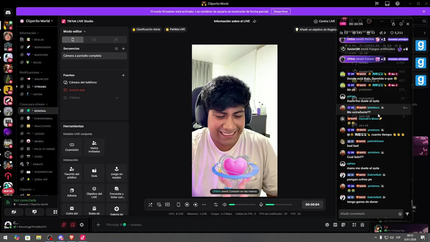The height and width of the screenshot is (242, 430).
Task: Open the Secuencias list options icon
Action: (x=116, y=49)
